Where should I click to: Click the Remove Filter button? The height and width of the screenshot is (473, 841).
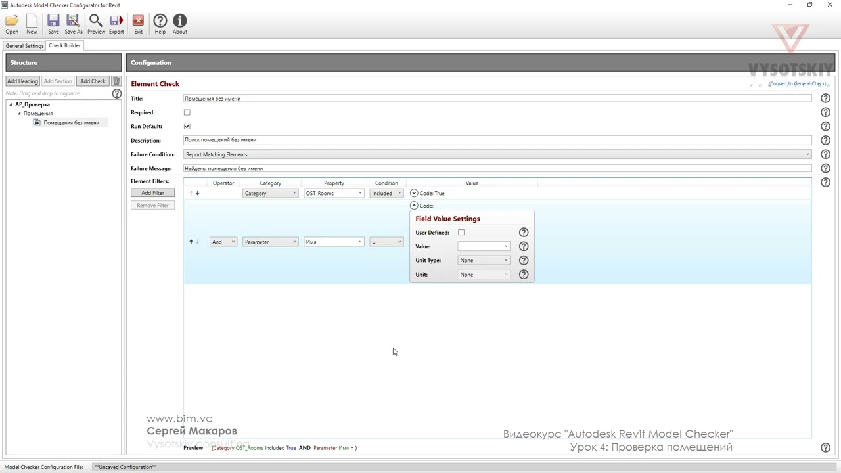[x=152, y=206]
